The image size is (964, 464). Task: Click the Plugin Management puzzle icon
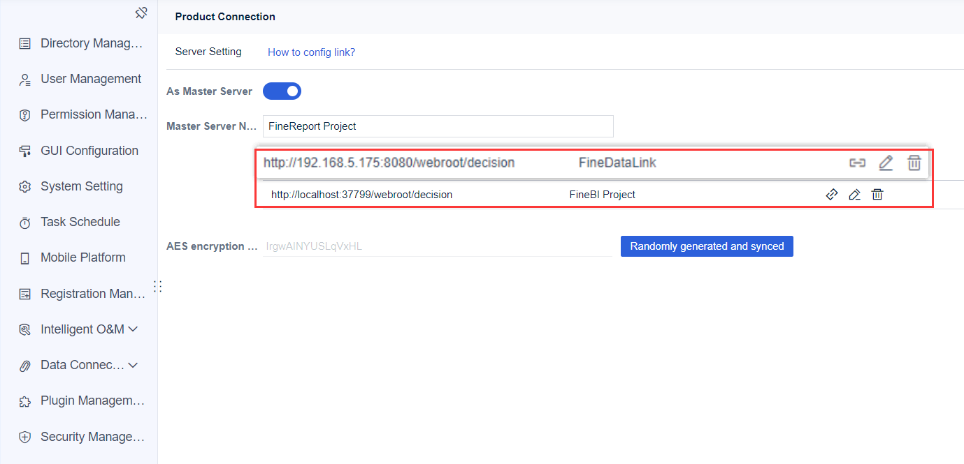(x=24, y=401)
